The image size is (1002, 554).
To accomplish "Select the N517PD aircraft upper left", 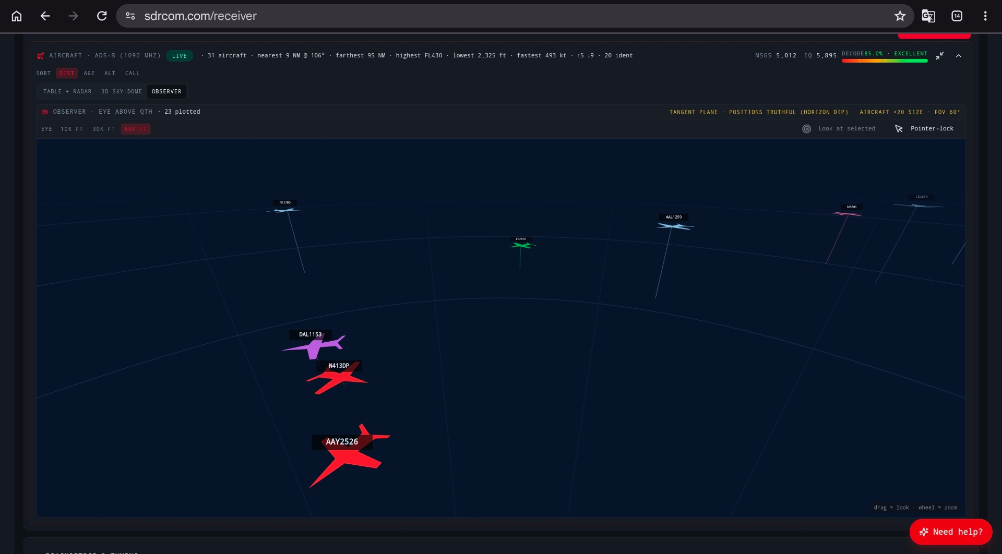I will coord(284,210).
